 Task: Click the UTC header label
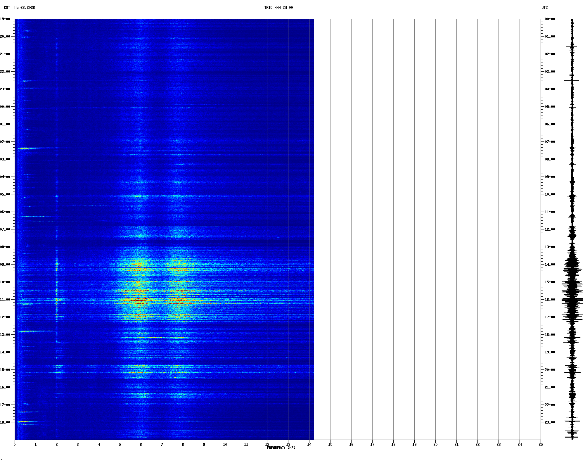tap(544, 8)
